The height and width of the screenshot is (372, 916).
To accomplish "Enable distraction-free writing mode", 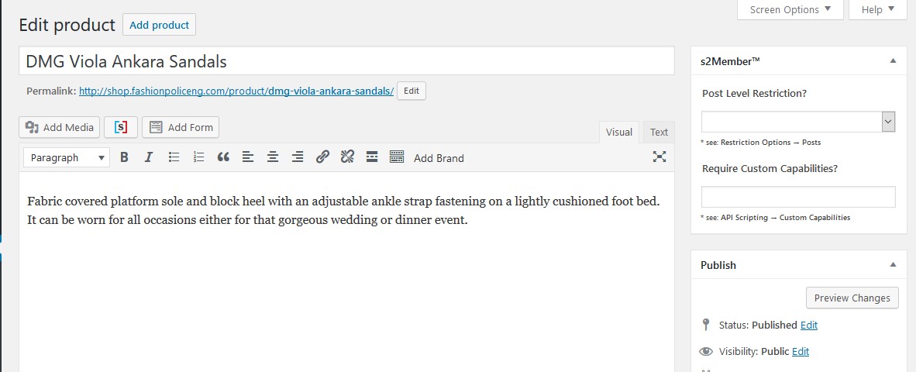I will 659,157.
